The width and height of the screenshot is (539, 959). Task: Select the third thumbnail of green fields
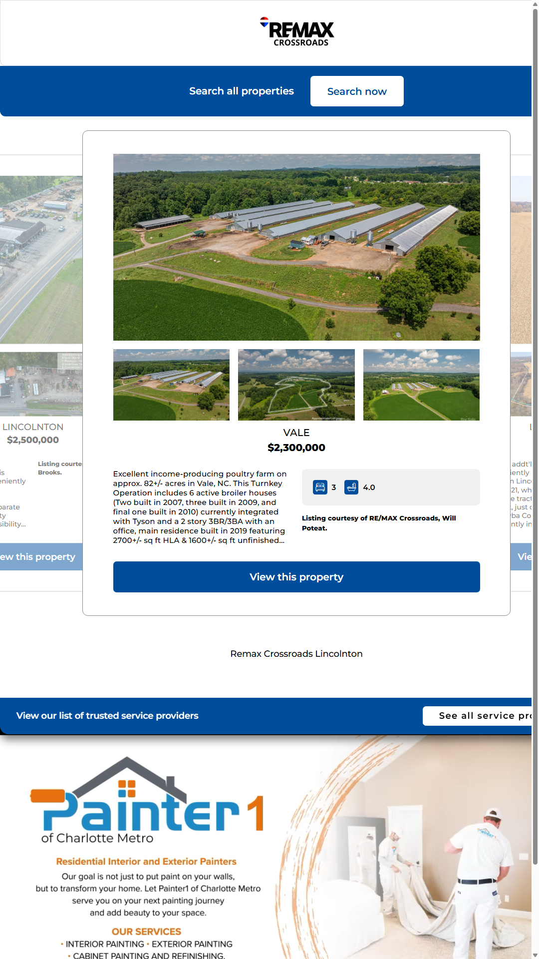pyautogui.click(x=421, y=385)
